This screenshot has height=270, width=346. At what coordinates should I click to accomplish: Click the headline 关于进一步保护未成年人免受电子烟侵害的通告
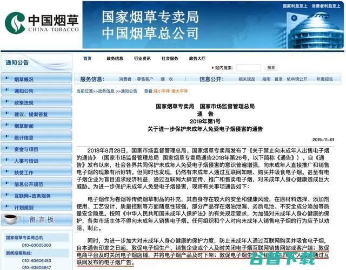tap(205, 129)
